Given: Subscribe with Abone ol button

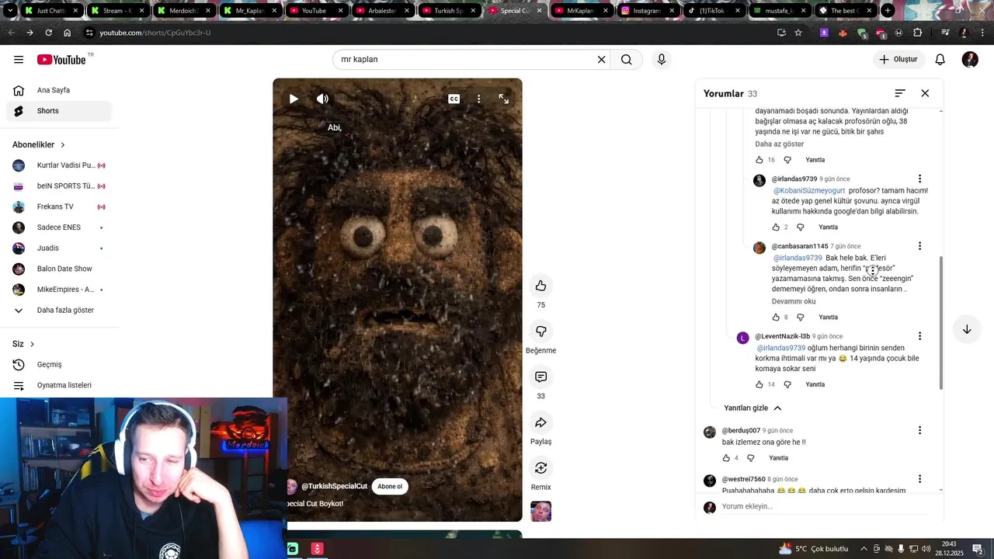Looking at the screenshot, I should coord(390,487).
